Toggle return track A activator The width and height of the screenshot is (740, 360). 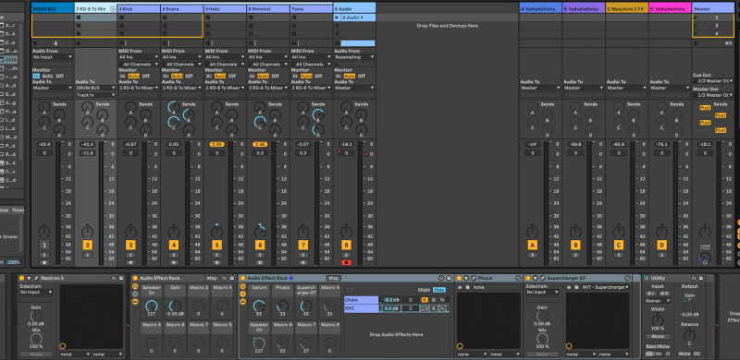[533, 245]
